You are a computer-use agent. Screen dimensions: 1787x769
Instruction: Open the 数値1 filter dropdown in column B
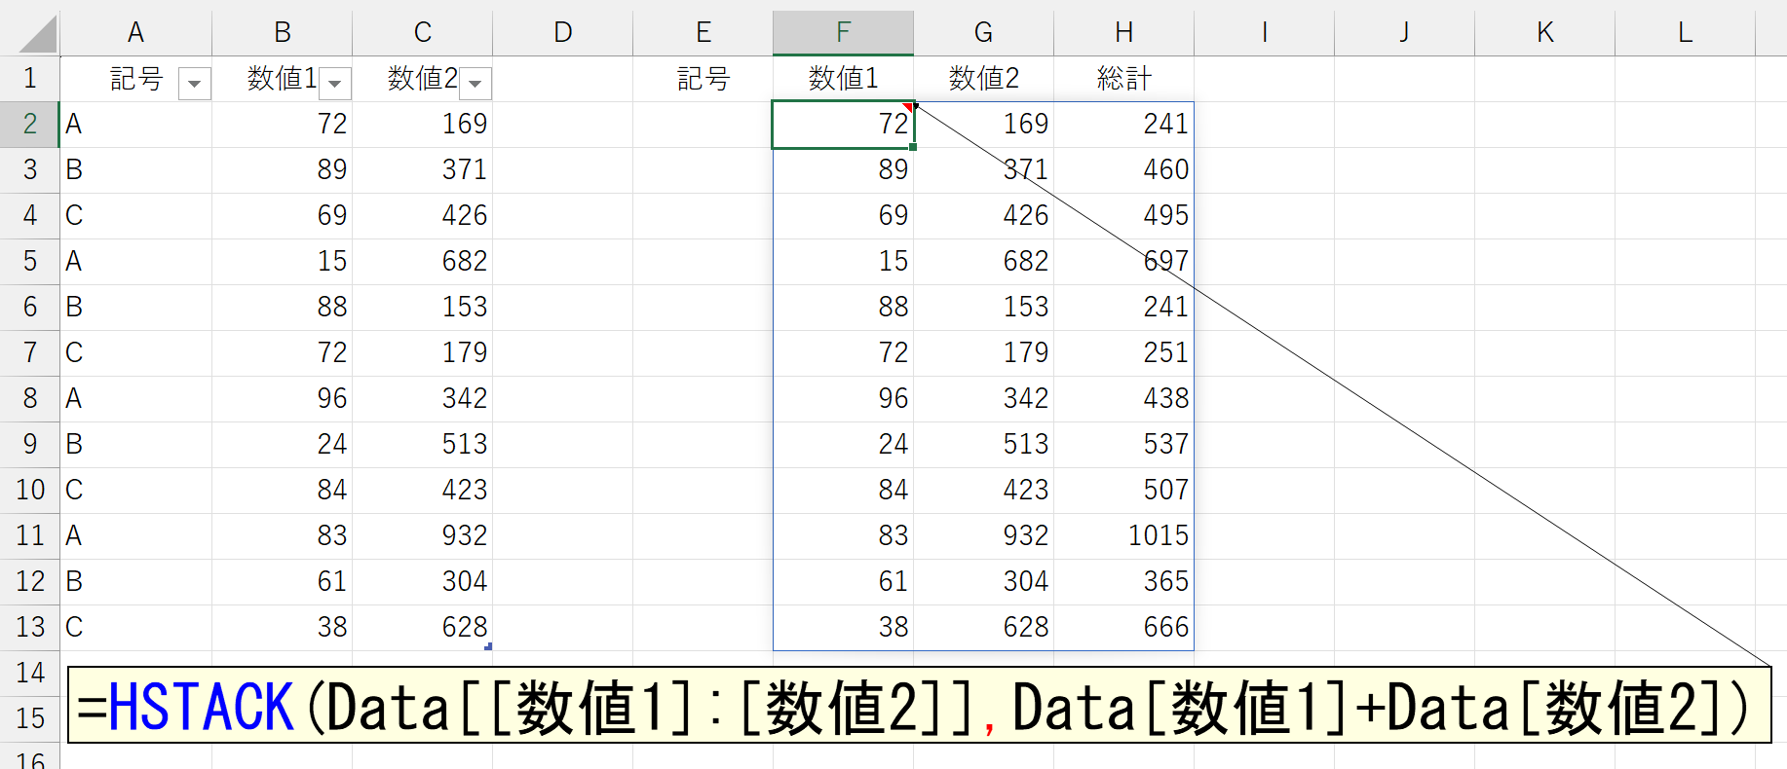(335, 84)
